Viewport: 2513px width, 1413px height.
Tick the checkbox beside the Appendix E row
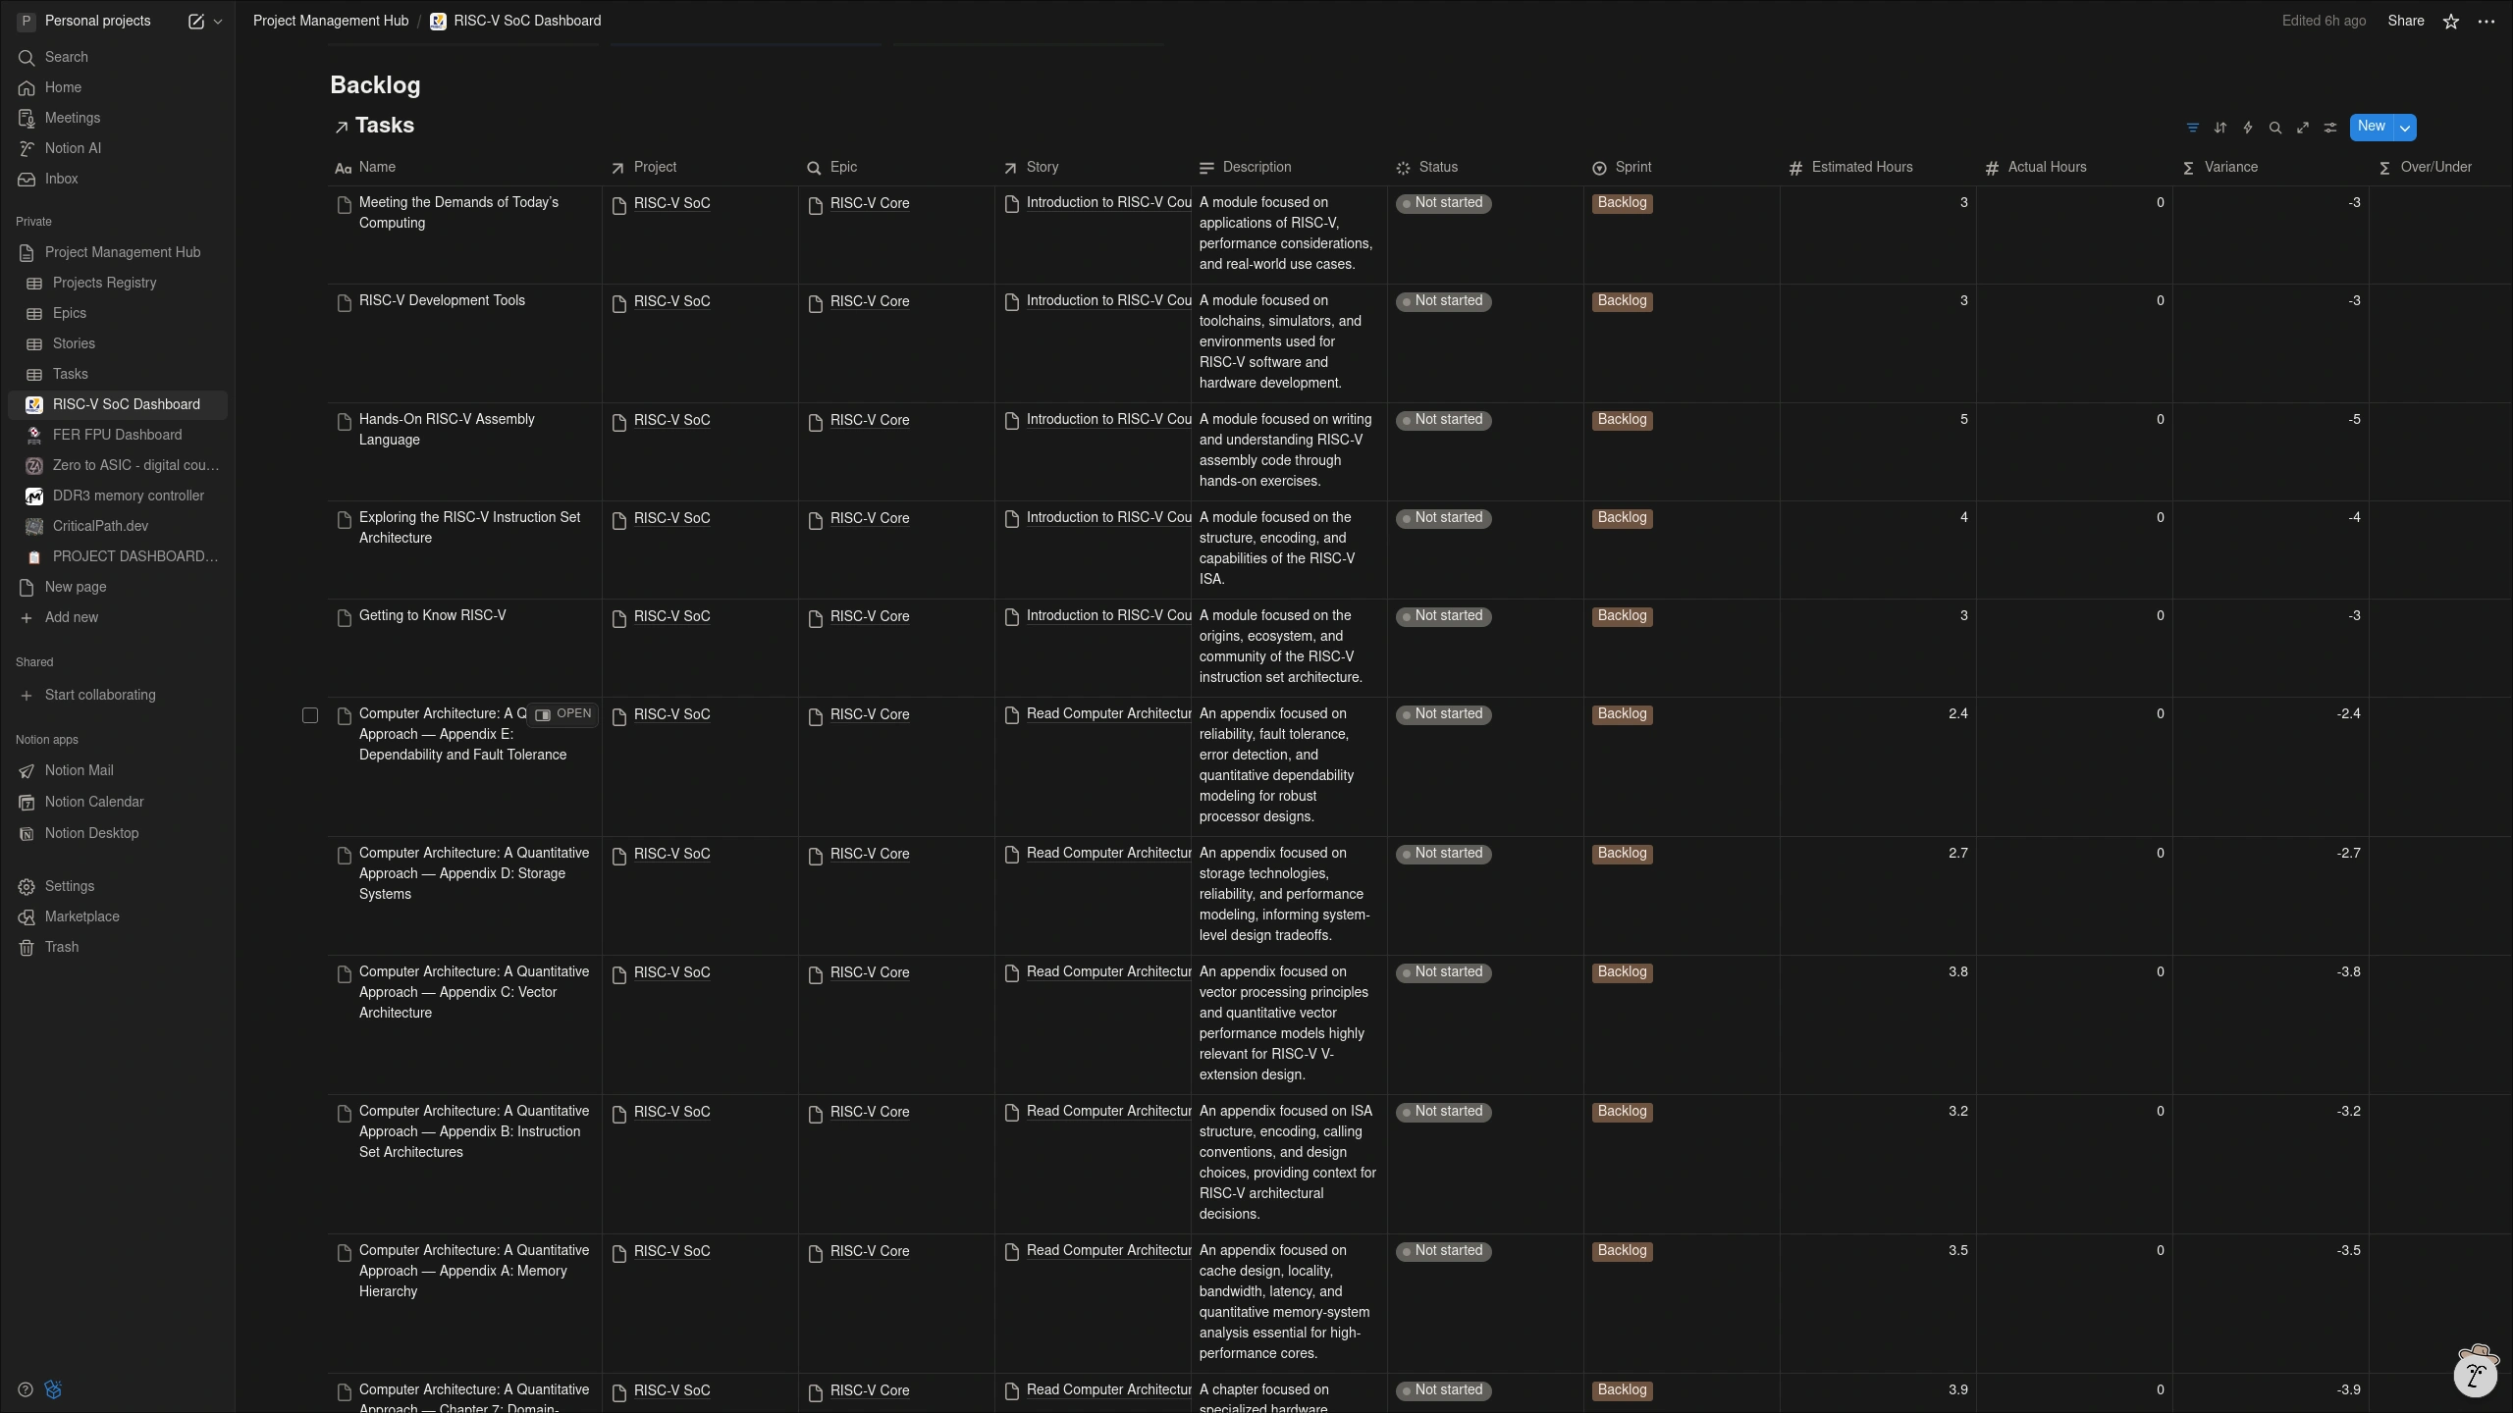pos(310,715)
